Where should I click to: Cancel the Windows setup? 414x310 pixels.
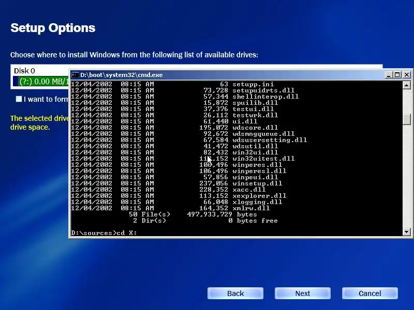[x=370, y=293]
